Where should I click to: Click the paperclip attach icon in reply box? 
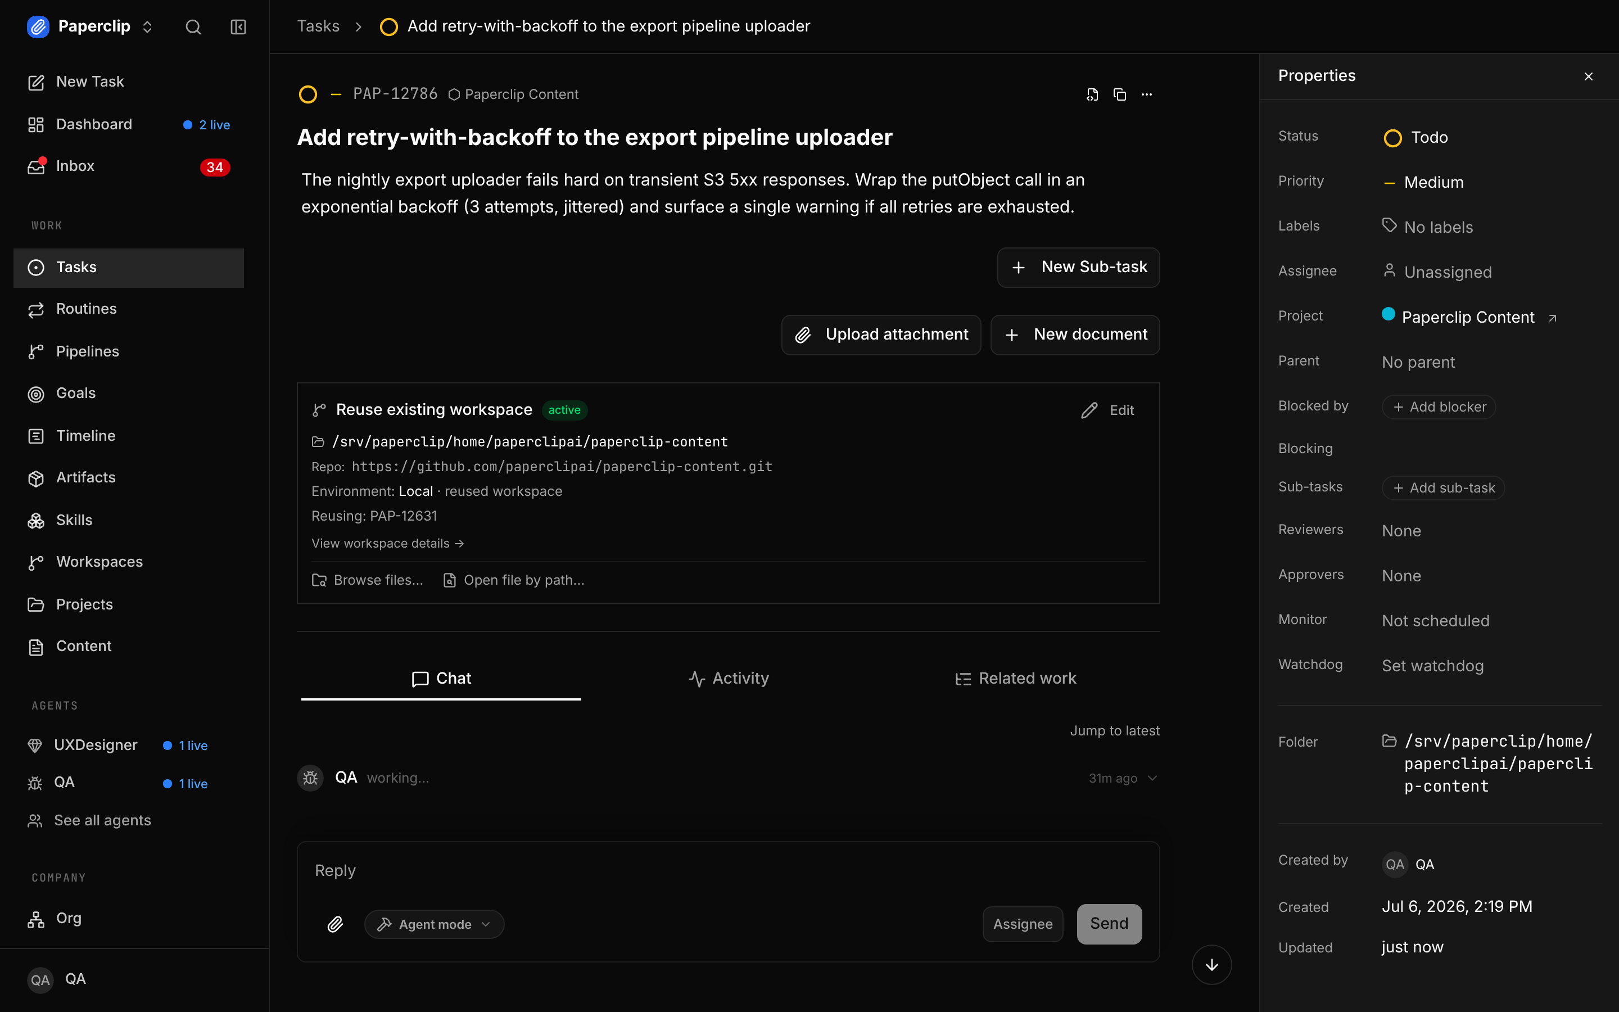click(335, 924)
